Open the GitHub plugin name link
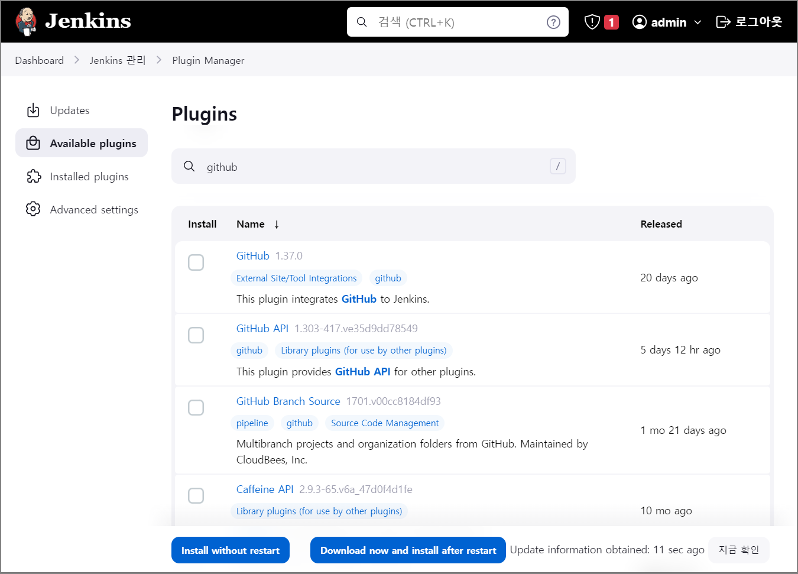The width and height of the screenshot is (798, 574). 253,255
